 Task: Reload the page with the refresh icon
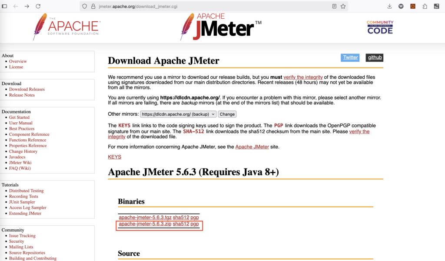pyautogui.click(x=38, y=6)
